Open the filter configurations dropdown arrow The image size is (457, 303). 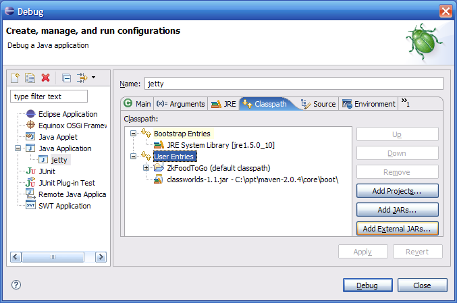click(x=94, y=77)
